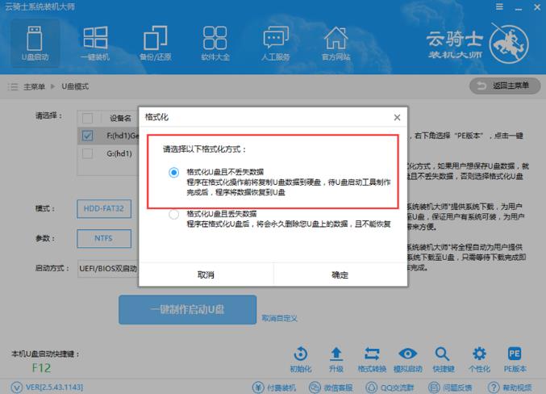This screenshot has width=546, height=394.
Task: Click QQ交流群 in the status bar
Action: pos(390,388)
